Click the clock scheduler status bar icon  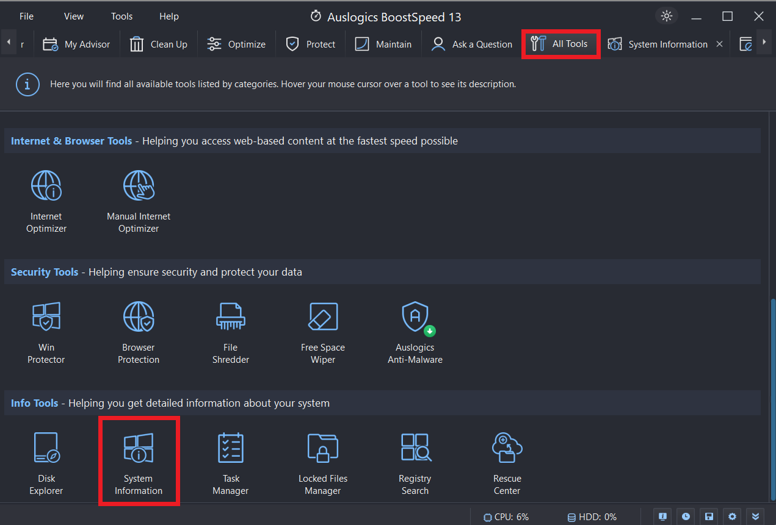pyautogui.click(x=686, y=516)
